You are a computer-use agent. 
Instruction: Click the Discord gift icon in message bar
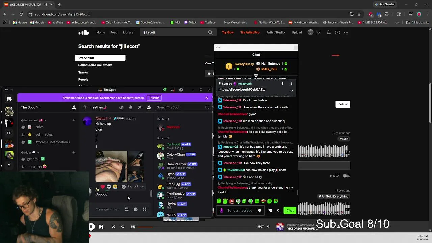[x=127, y=209]
